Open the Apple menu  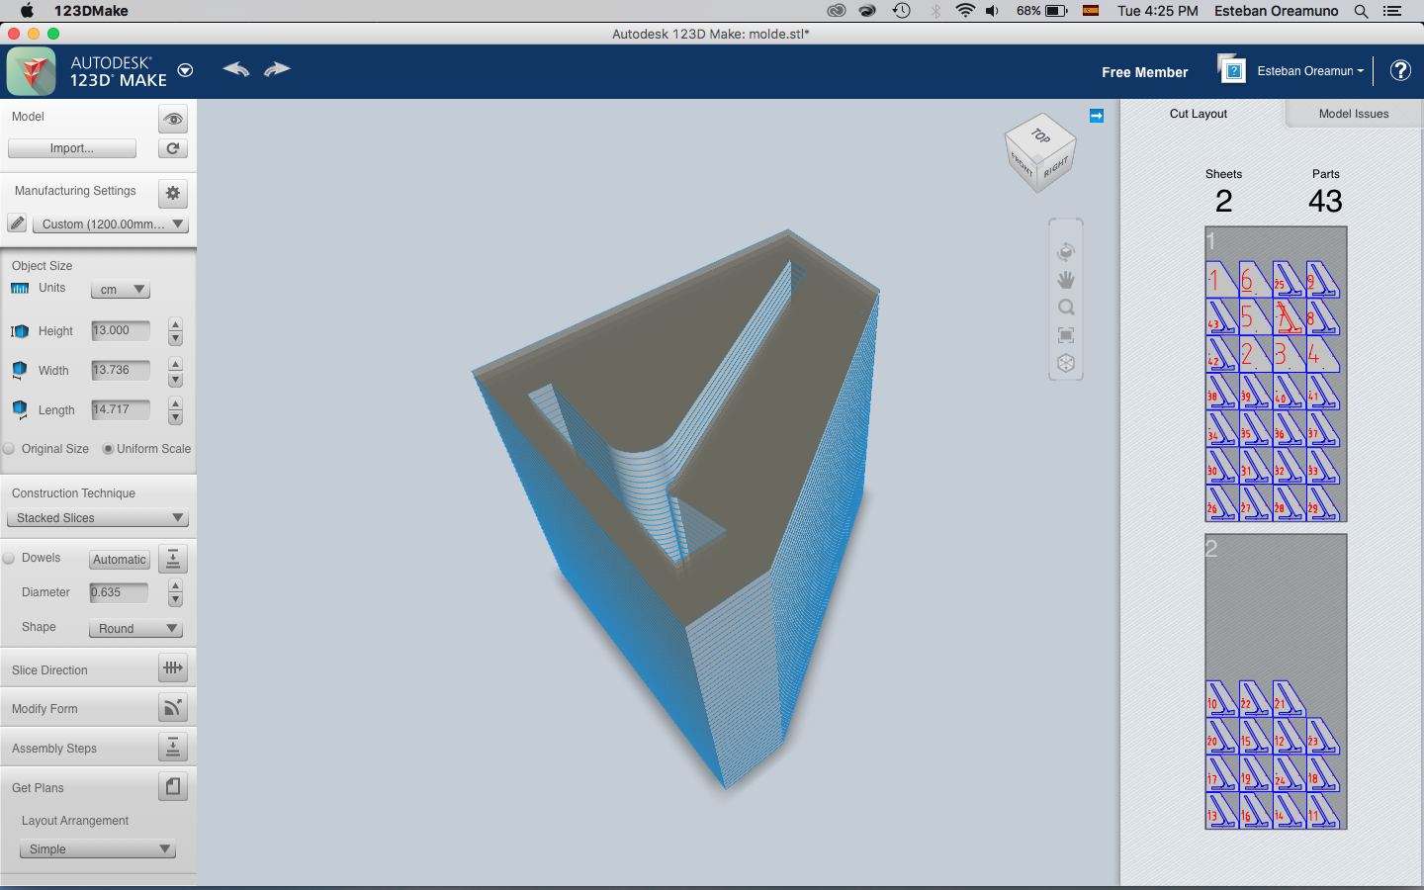(x=27, y=11)
